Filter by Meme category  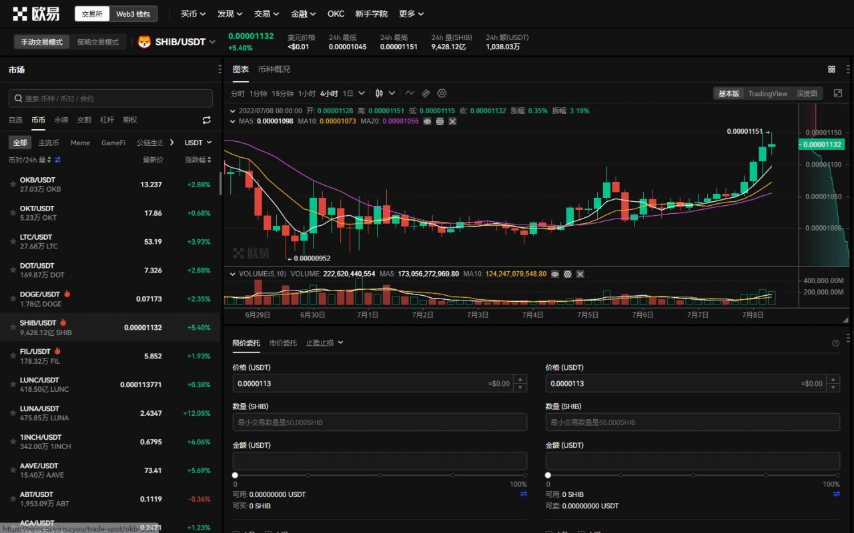coord(80,143)
